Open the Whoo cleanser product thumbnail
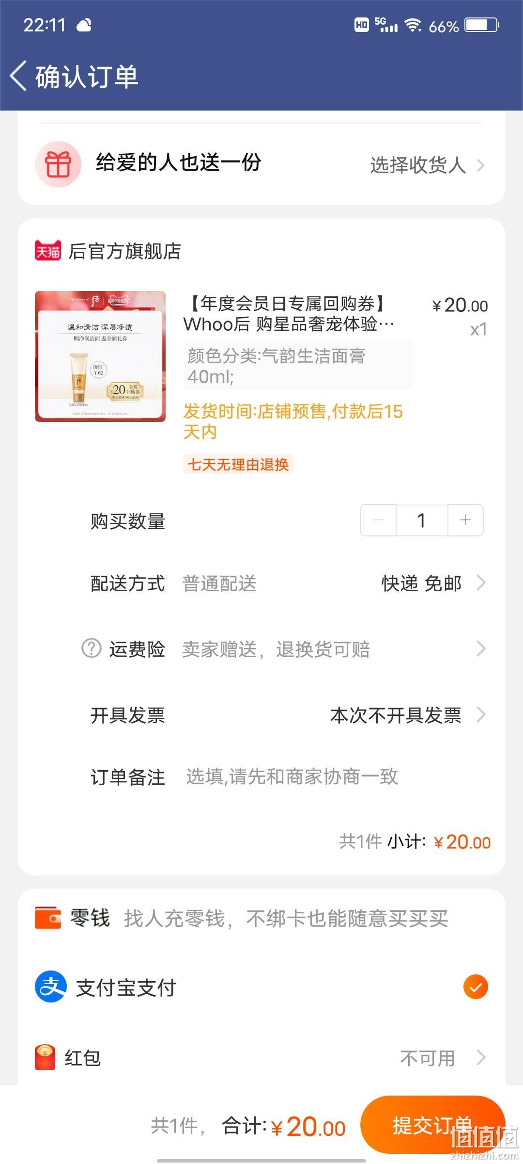This screenshot has height=1164, width=523. click(100, 356)
